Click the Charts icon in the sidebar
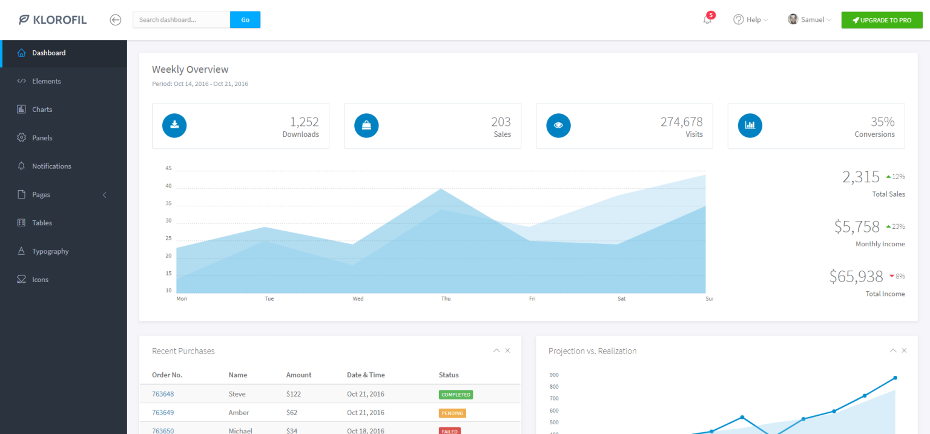The image size is (930, 434). (x=21, y=109)
